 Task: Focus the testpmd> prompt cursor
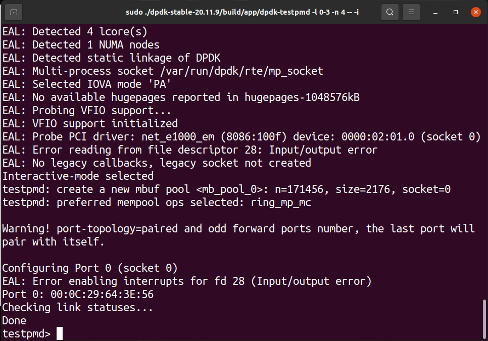(60, 333)
